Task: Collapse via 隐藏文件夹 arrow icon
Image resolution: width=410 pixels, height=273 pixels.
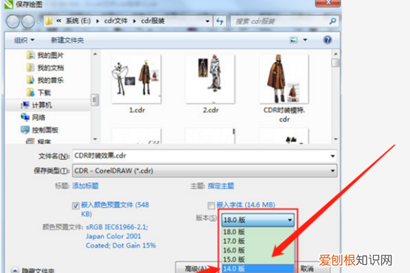Action: [14, 270]
